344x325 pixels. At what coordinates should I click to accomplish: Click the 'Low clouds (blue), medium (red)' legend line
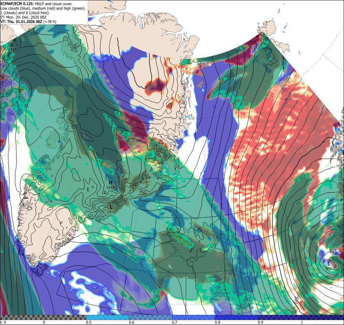click(43, 8)
